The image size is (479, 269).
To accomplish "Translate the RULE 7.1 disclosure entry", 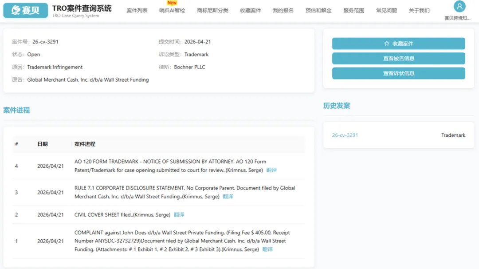I will point(228,196).
